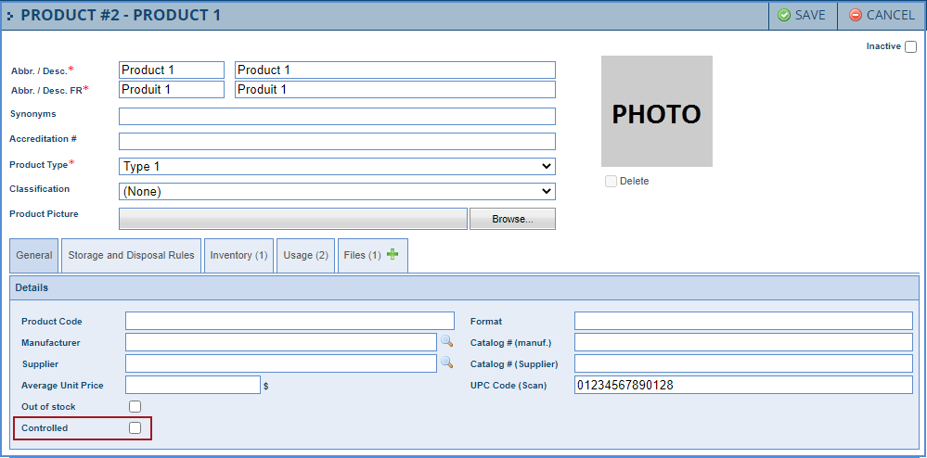Select the Average Unit Price input
This screenshot has width=927, height=458.
click(x=192, y=385)
